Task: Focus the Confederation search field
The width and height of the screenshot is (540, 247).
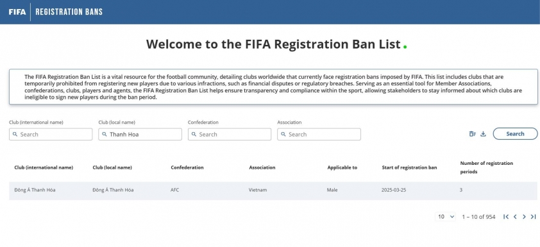Action: point(230,134)
